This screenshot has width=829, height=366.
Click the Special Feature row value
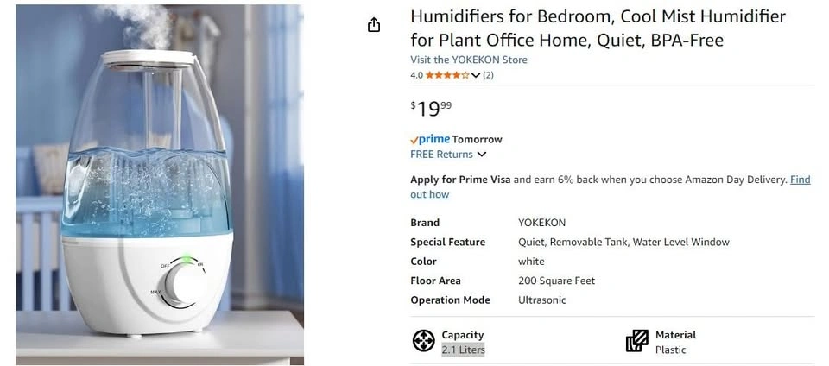[623, 242]
